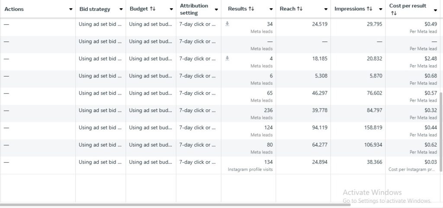This screenshot has height=208, width=443.
Task: Download leads for the 4 results row
Action: pos(227,58)
